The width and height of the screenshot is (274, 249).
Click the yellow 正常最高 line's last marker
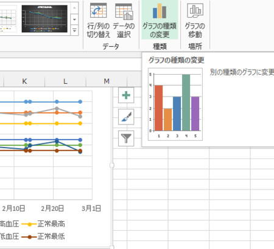80,123
